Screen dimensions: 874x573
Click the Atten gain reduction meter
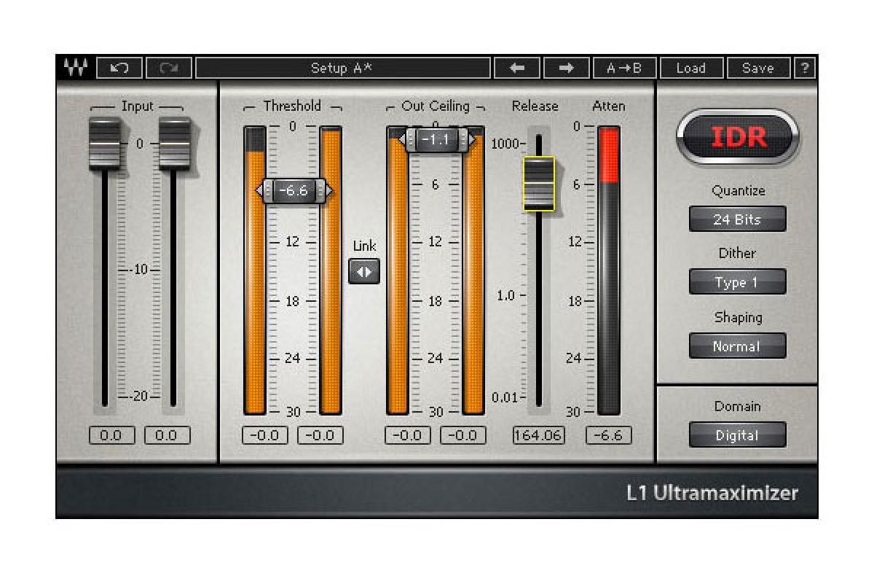pyautogui.click(x=609, y=270)
